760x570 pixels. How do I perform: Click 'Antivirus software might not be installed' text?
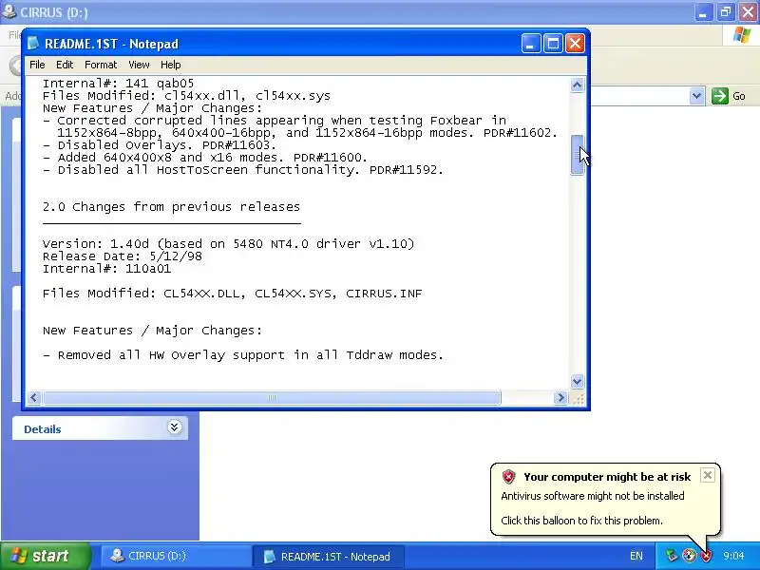[x=592, y=496]
